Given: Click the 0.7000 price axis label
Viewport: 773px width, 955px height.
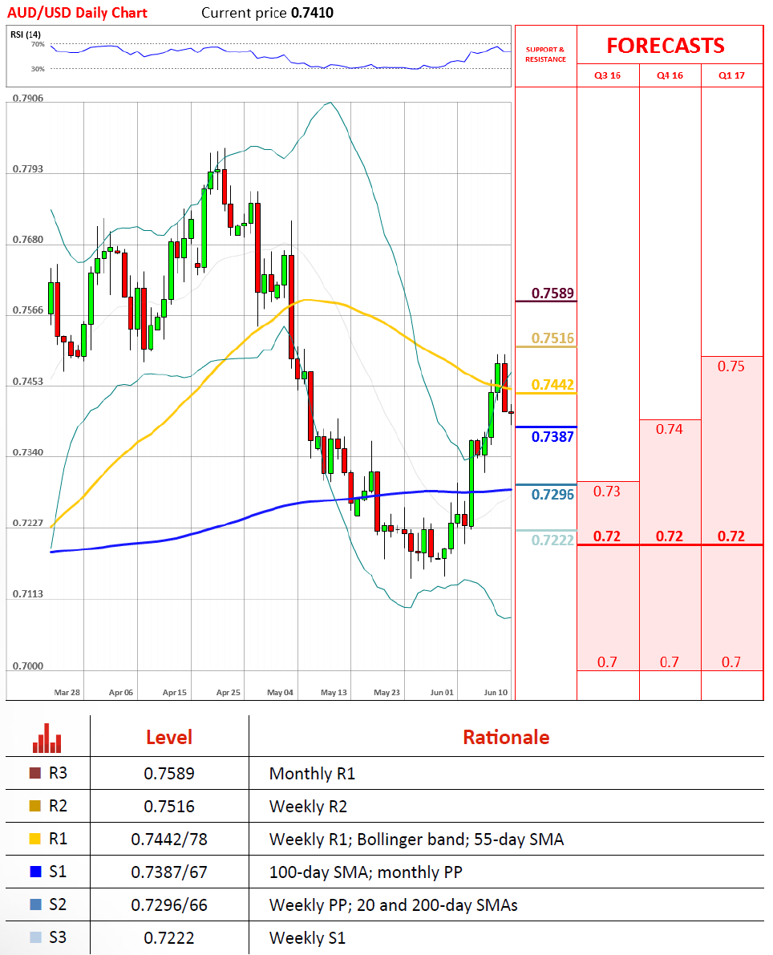Looking at the screenshot, I should click(28, 666).
